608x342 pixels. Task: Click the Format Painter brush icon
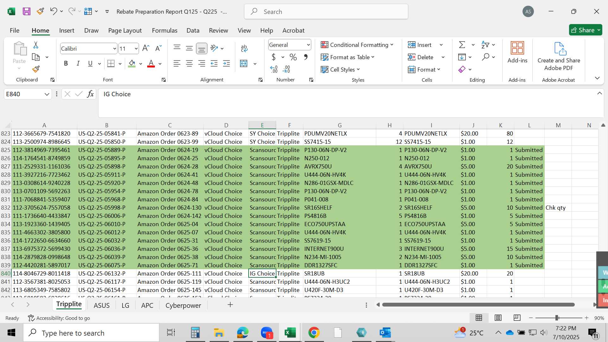[x=36, y=69]
